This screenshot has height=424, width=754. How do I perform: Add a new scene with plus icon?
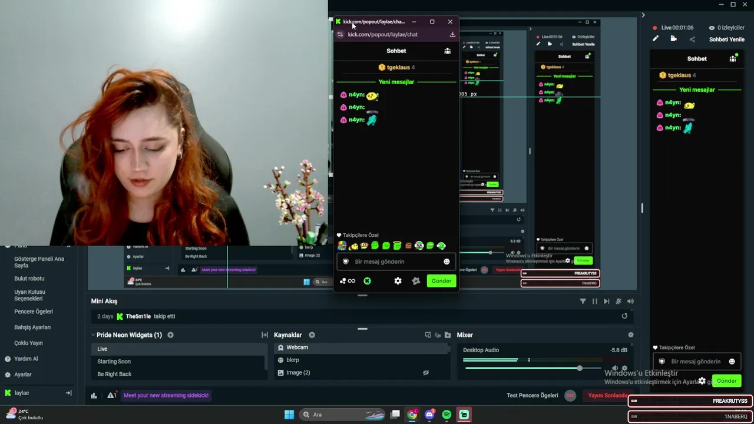[170, 335]
